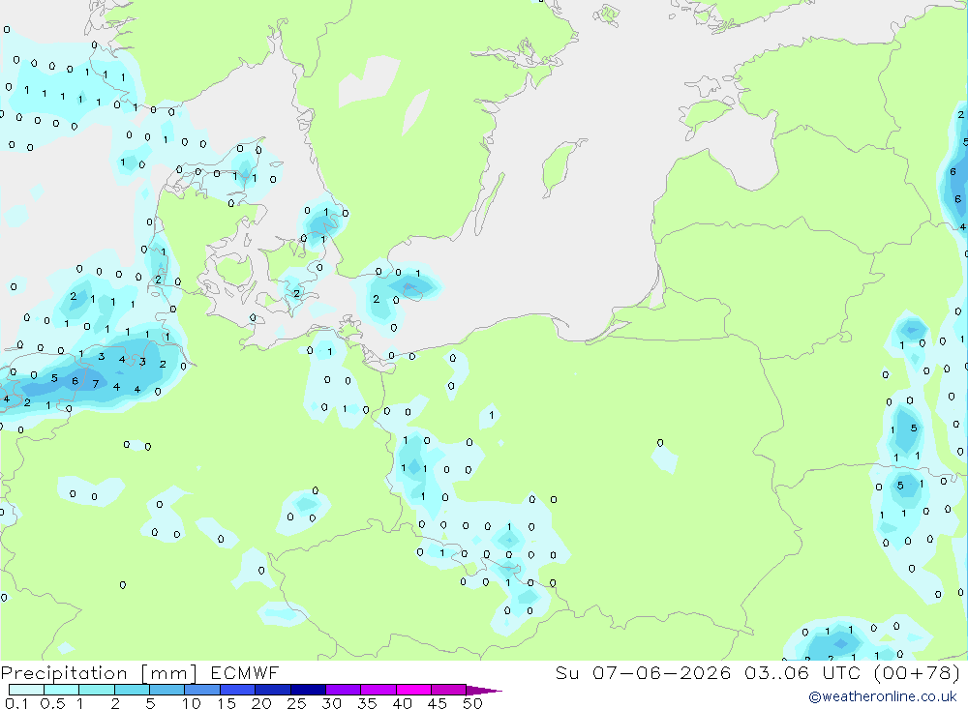
Task: Click the 30–35 mm violet legend swatch
Action: coord(343,690)
